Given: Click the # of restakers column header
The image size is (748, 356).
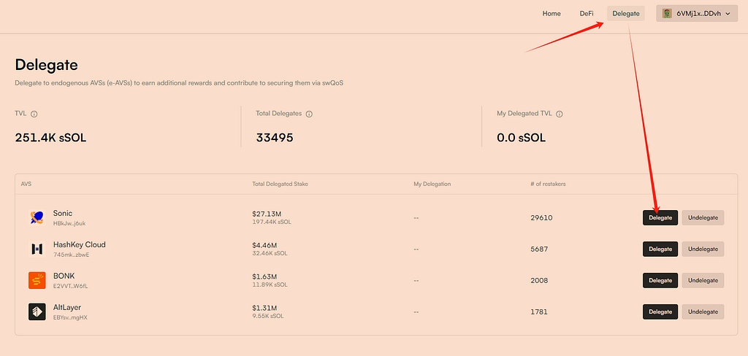Looking at the screenshot, I should (548, 184).
